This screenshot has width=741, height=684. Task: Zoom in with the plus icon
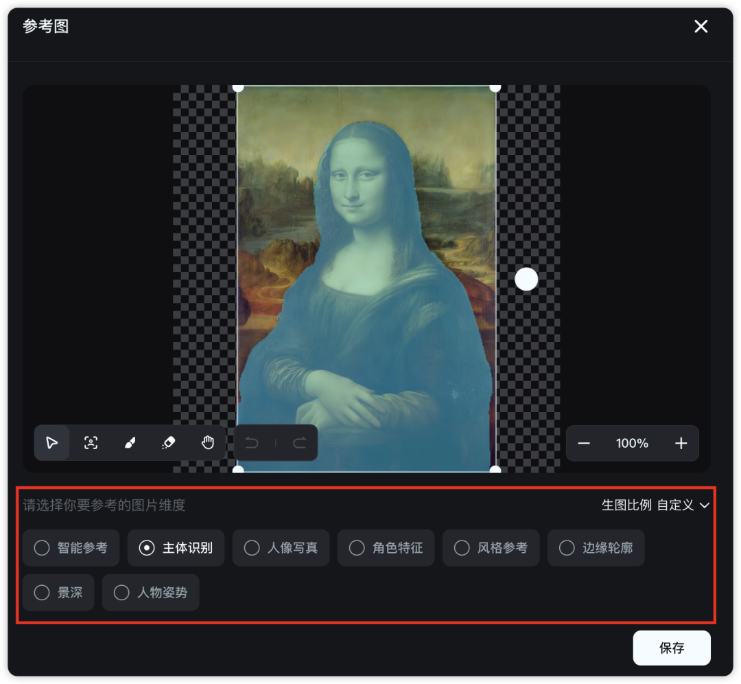coord(681,443)
